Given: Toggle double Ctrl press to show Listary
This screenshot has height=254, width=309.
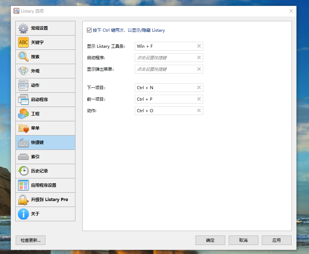Looking at the screenshot, I should click(89, 30).
